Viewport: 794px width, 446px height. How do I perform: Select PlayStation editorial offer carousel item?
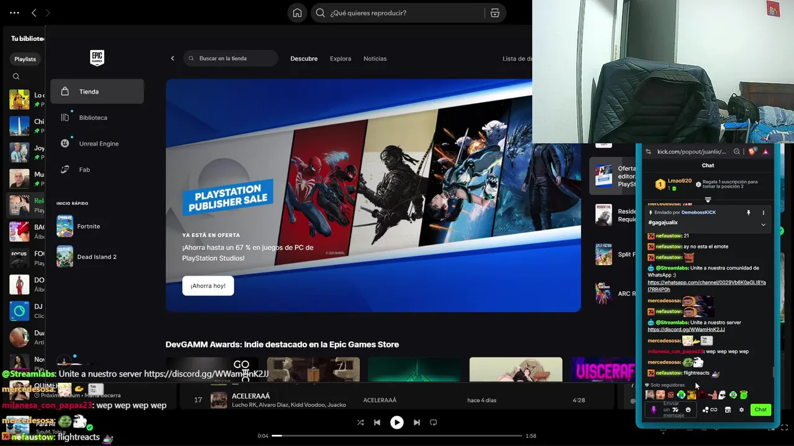point(613,176)
